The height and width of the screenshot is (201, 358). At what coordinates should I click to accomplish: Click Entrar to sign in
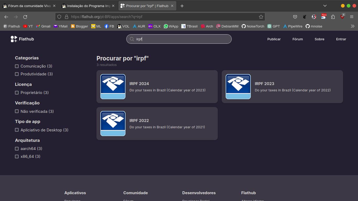[x=341, y=39]
